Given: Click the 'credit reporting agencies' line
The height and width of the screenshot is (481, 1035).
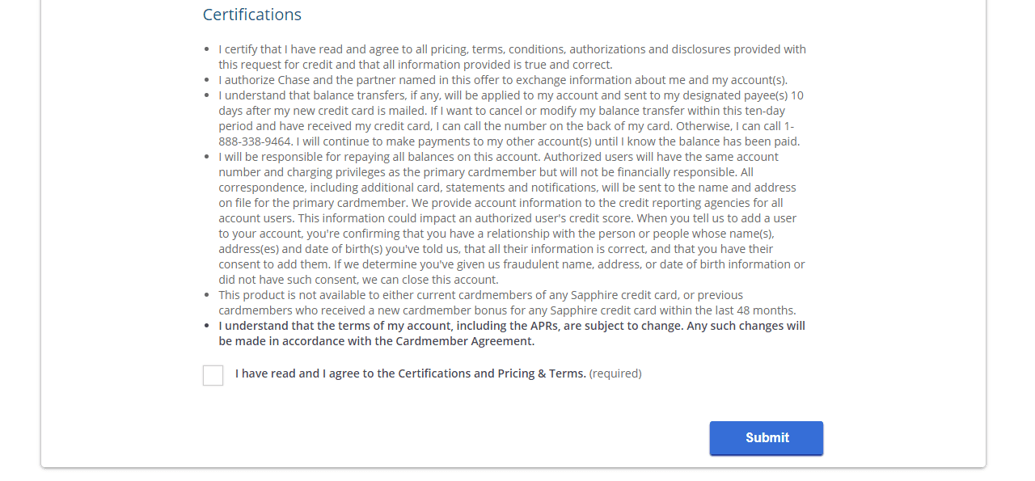Looking at the screenshot, I should [501, 203].
